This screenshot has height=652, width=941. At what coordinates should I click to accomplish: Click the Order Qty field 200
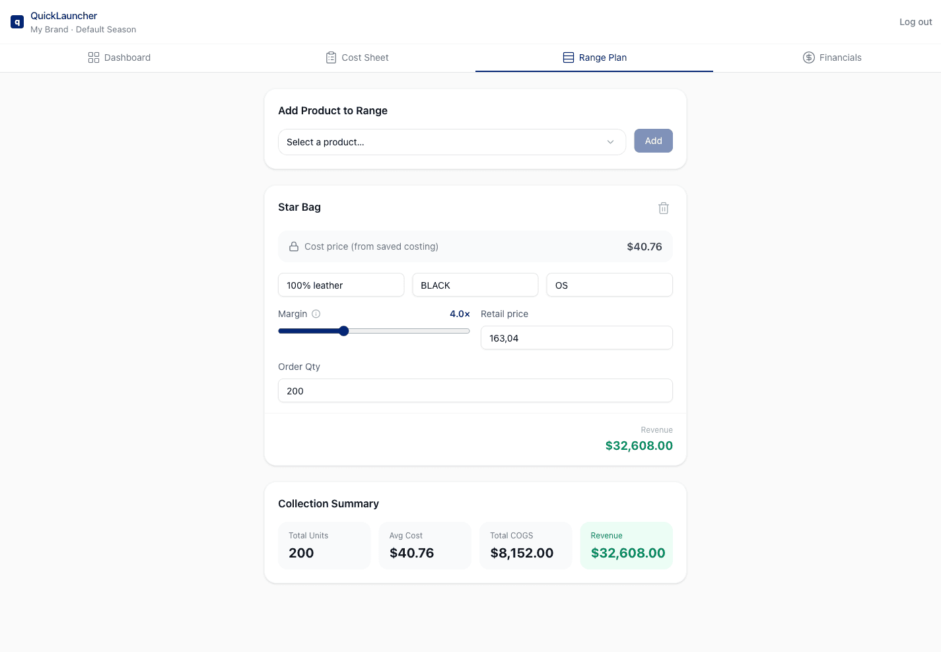tap(475, 390)
